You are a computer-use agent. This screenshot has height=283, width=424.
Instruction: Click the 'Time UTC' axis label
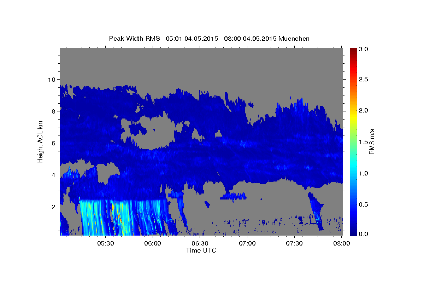pyautogui.click(x=201, y=251)
